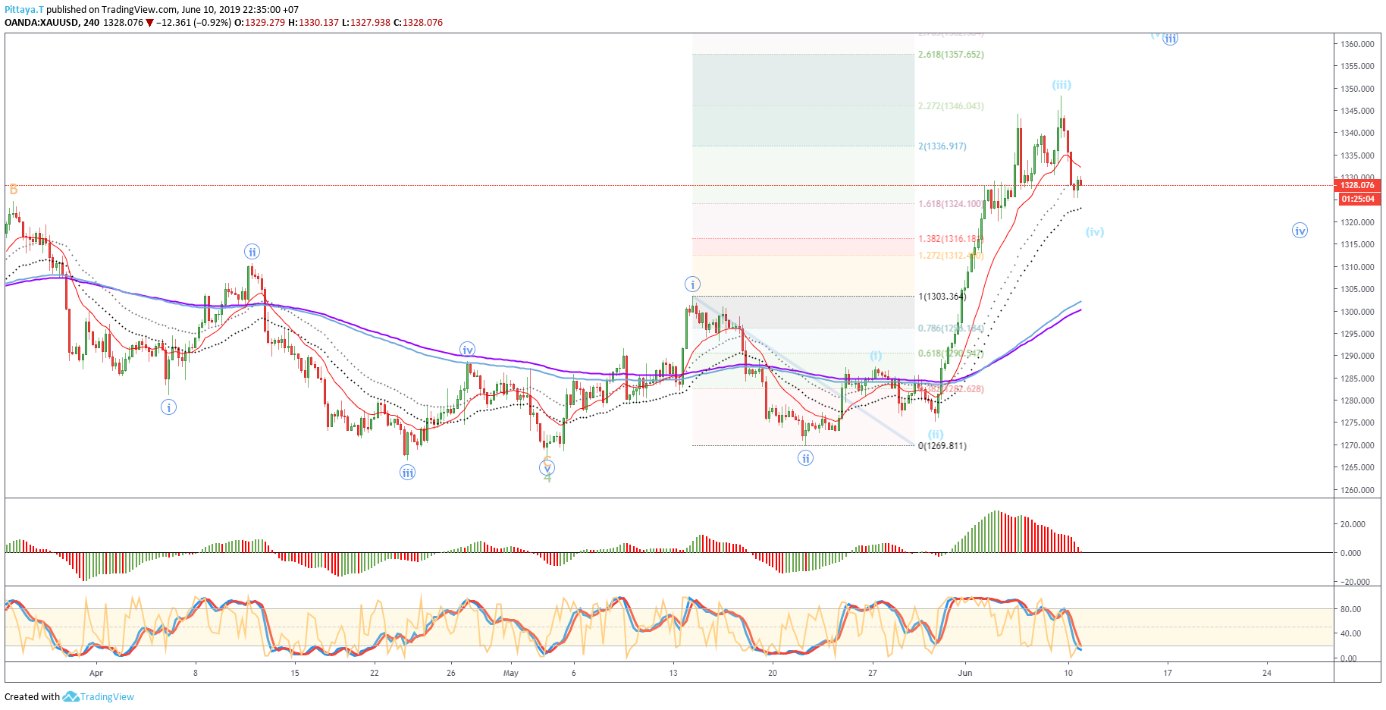This screenshot has height=710, width=1386.
Task: Click the oscillator scale value 40.00
Action: click(1350, 633)
